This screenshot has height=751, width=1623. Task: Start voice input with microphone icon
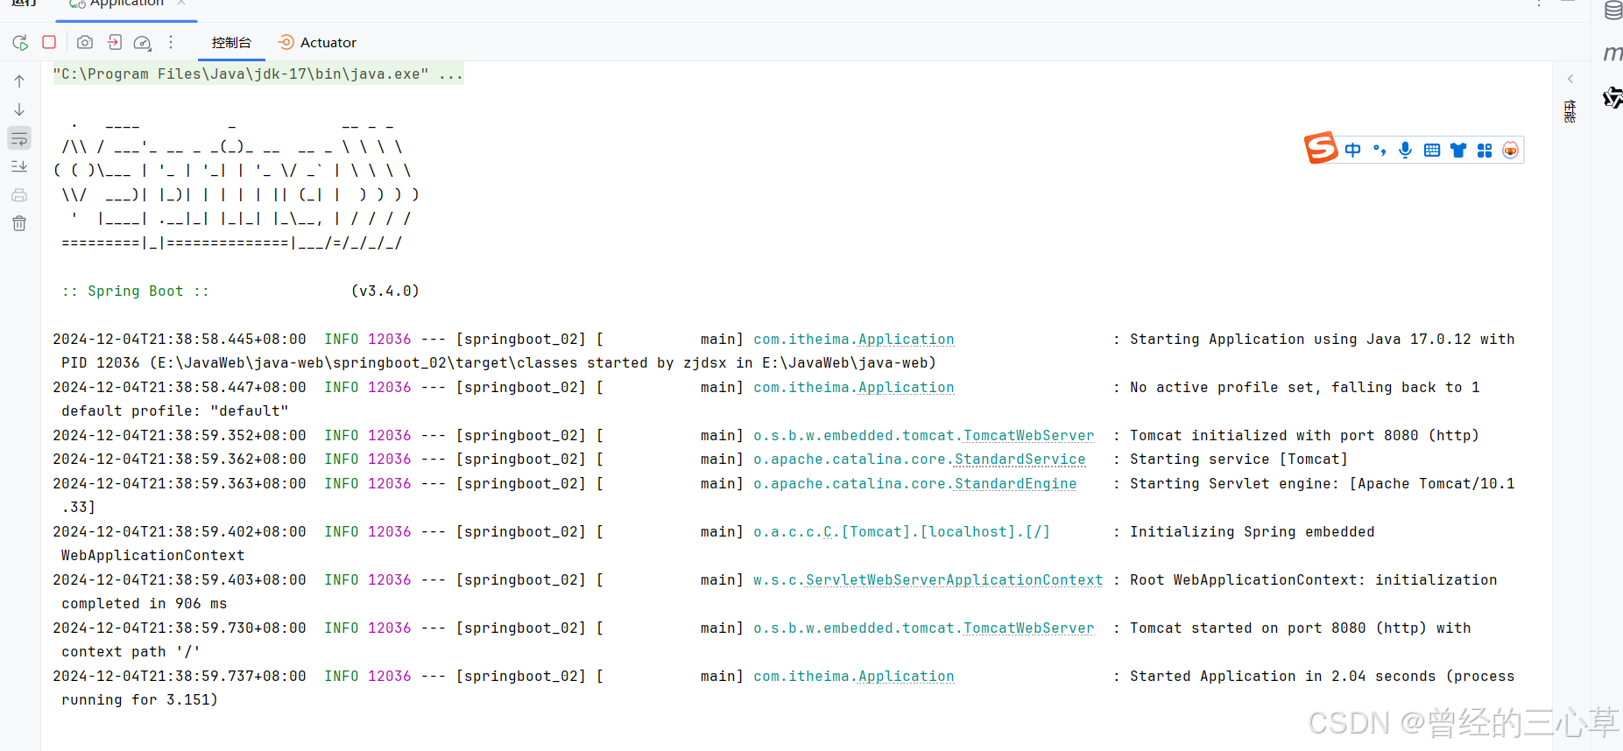click(1406, 151)
